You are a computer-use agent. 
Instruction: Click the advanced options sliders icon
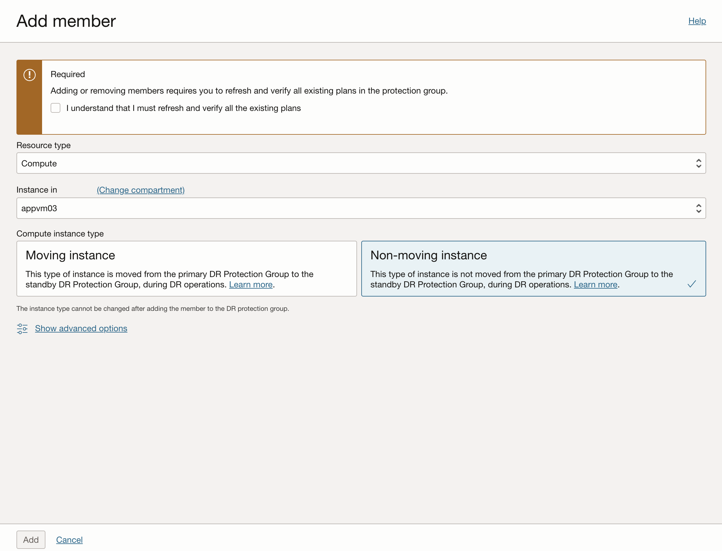click(x=22, y=328)
